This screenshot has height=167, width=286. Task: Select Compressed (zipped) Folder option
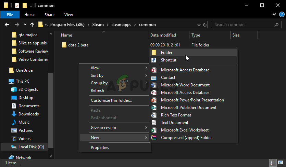click(x=186, y=138)
